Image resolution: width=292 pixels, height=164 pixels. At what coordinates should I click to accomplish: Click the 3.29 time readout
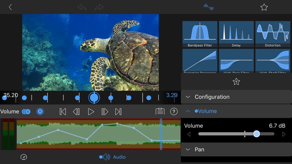(x=172, y=95)
